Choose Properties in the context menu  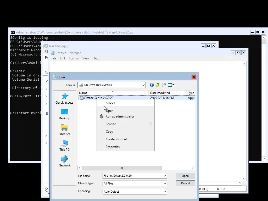pyautogui.click(x=126, y=147)
